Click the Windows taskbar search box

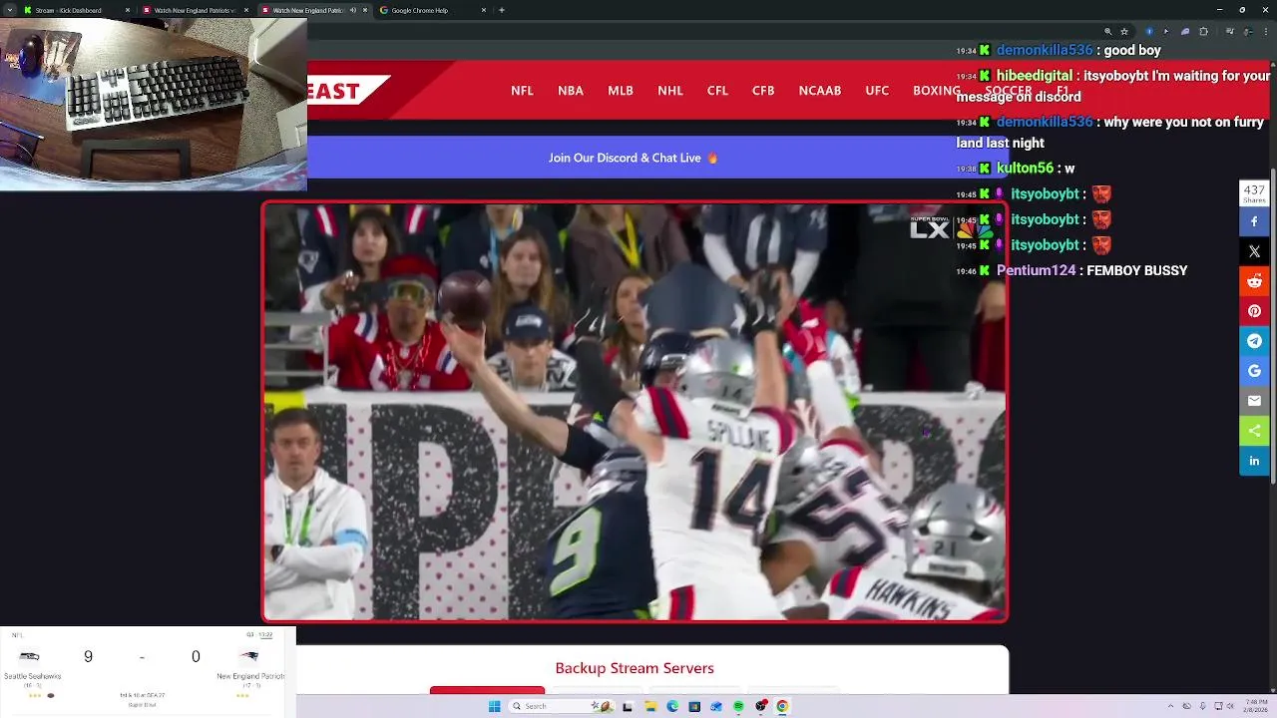561,706
